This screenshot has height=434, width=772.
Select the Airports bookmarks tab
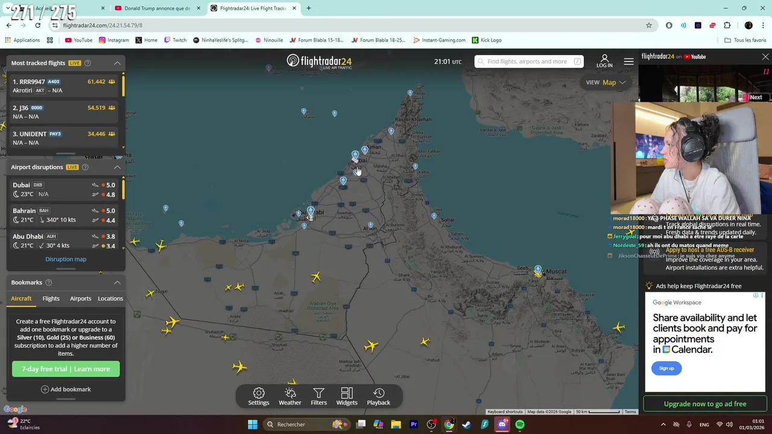point(80,298)
